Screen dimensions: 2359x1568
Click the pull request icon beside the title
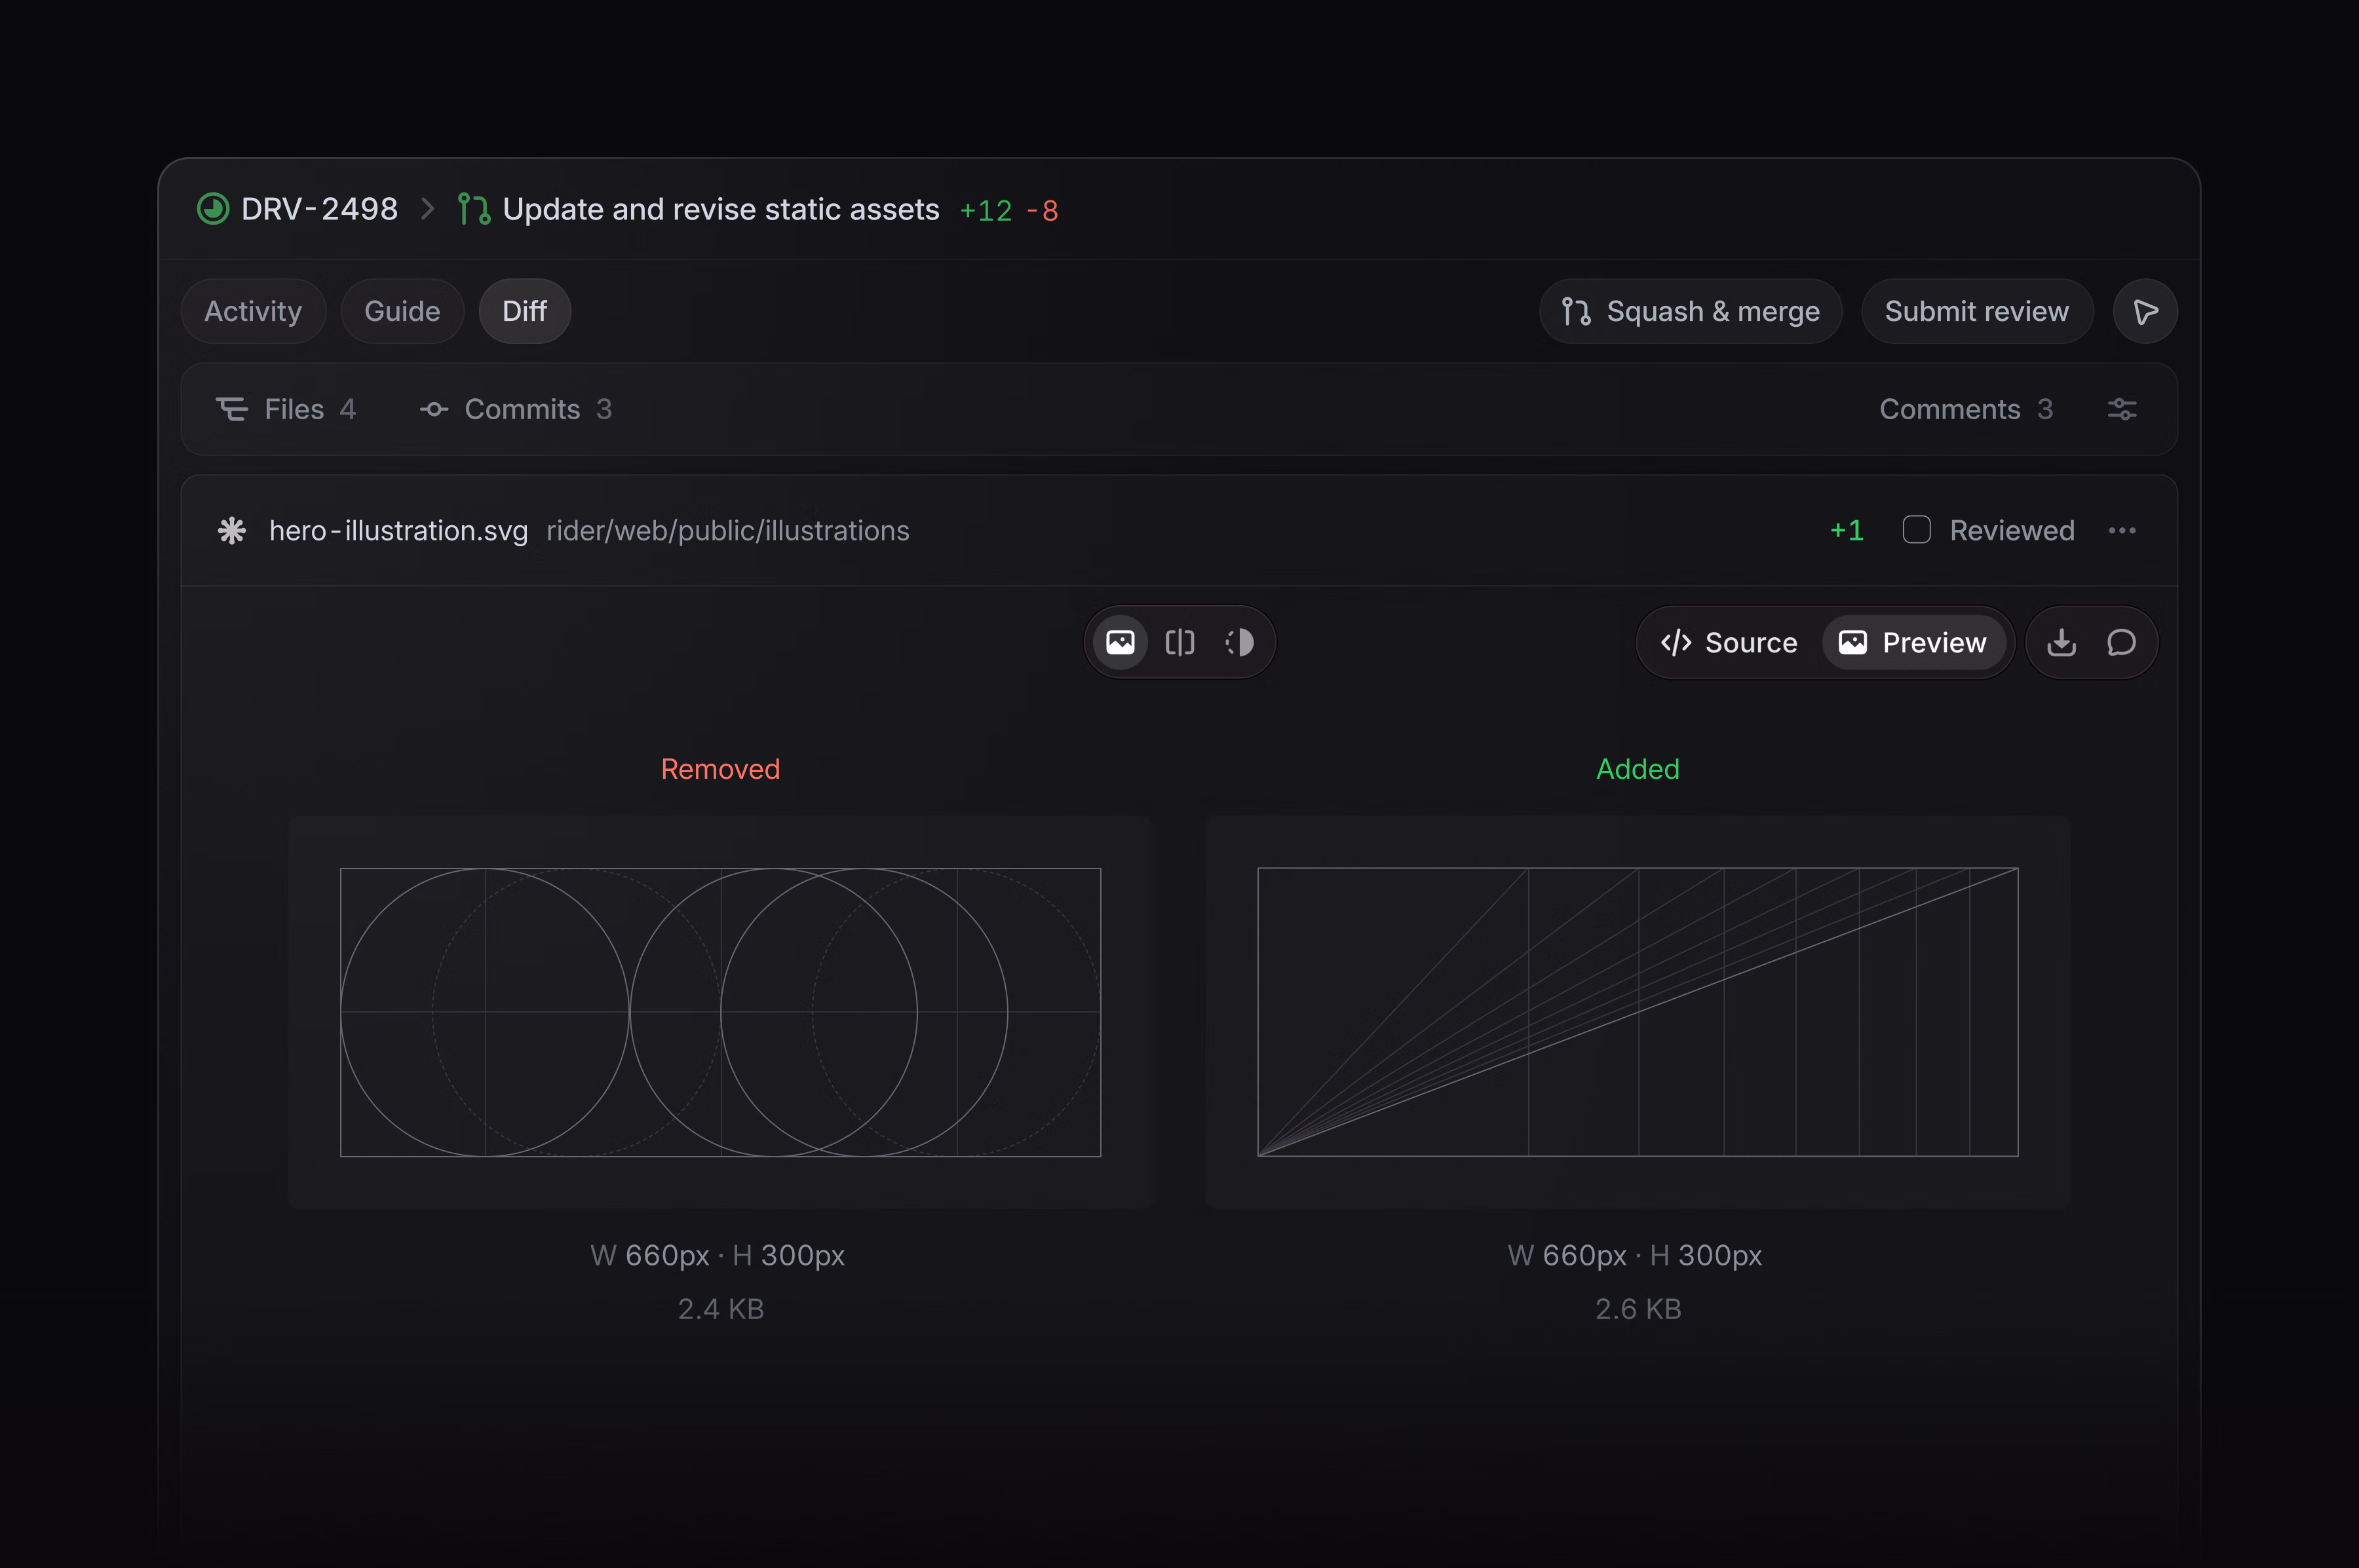(x=473, y=209)
